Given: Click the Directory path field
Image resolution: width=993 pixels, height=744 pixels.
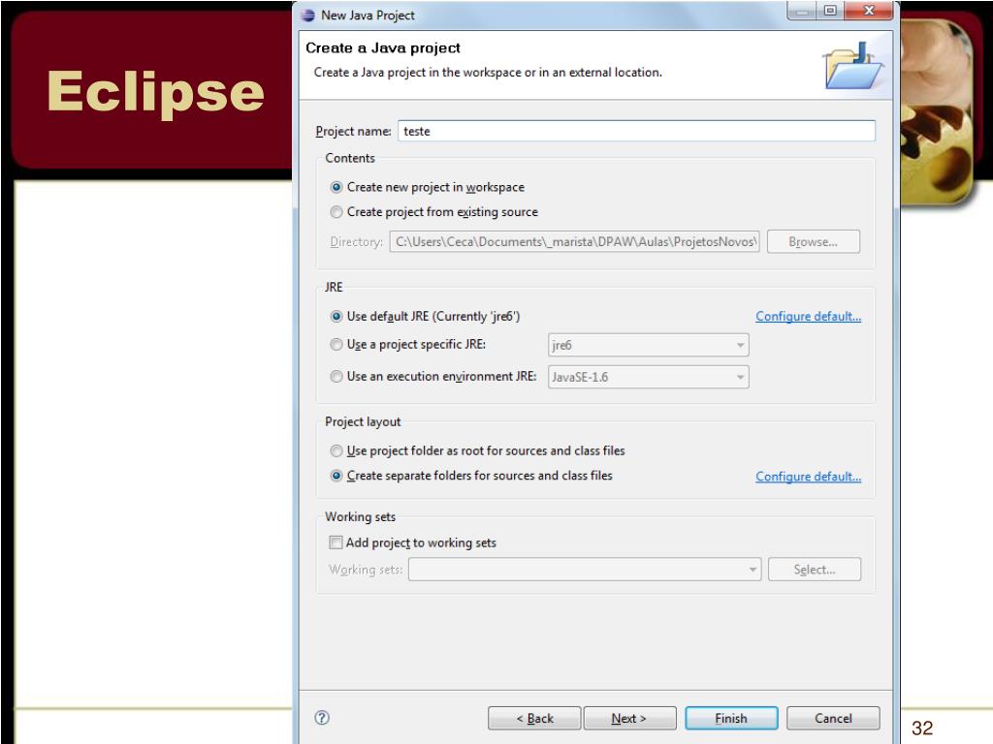Looking at the screenshot, I should [x=574, y=241].
